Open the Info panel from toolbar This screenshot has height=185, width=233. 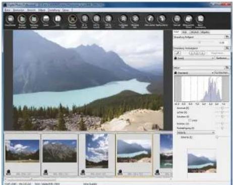pos(57,21)
